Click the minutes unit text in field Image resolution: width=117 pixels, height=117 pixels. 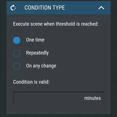coord(92,98)
